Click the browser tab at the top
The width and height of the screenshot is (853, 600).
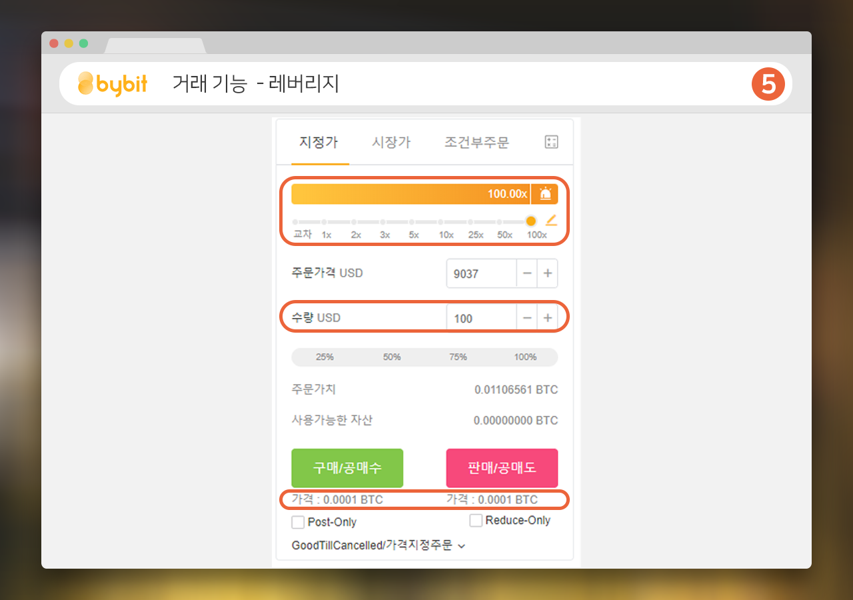click(155, 46)
